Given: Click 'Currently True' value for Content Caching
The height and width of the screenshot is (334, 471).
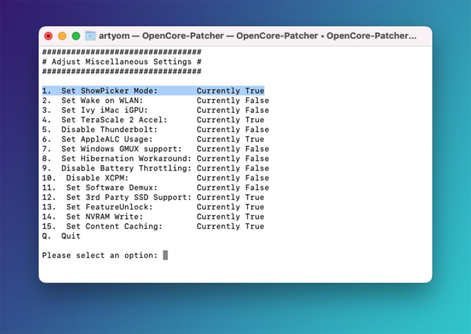Looking at the screenshot, I should (x=230, y=226).
